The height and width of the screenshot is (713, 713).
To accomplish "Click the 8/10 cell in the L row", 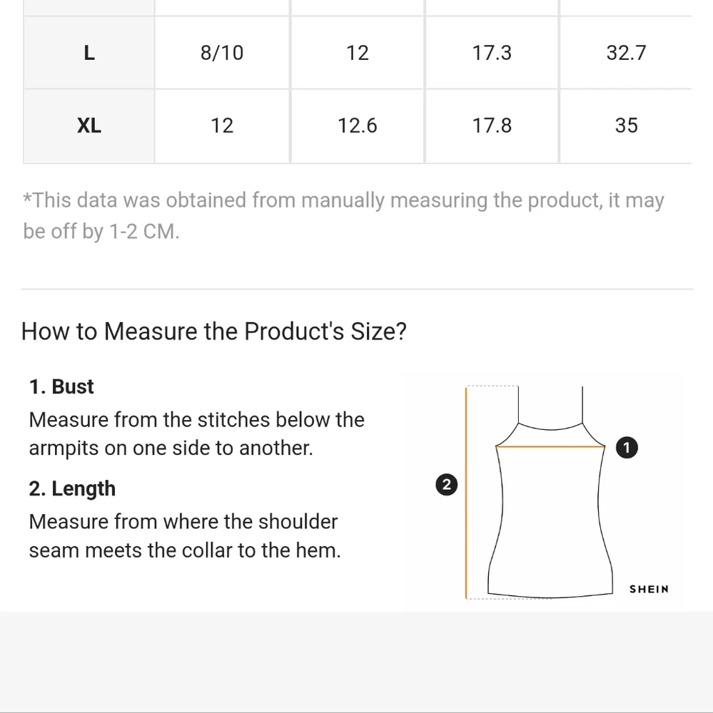I will click(x=222, y=53).
